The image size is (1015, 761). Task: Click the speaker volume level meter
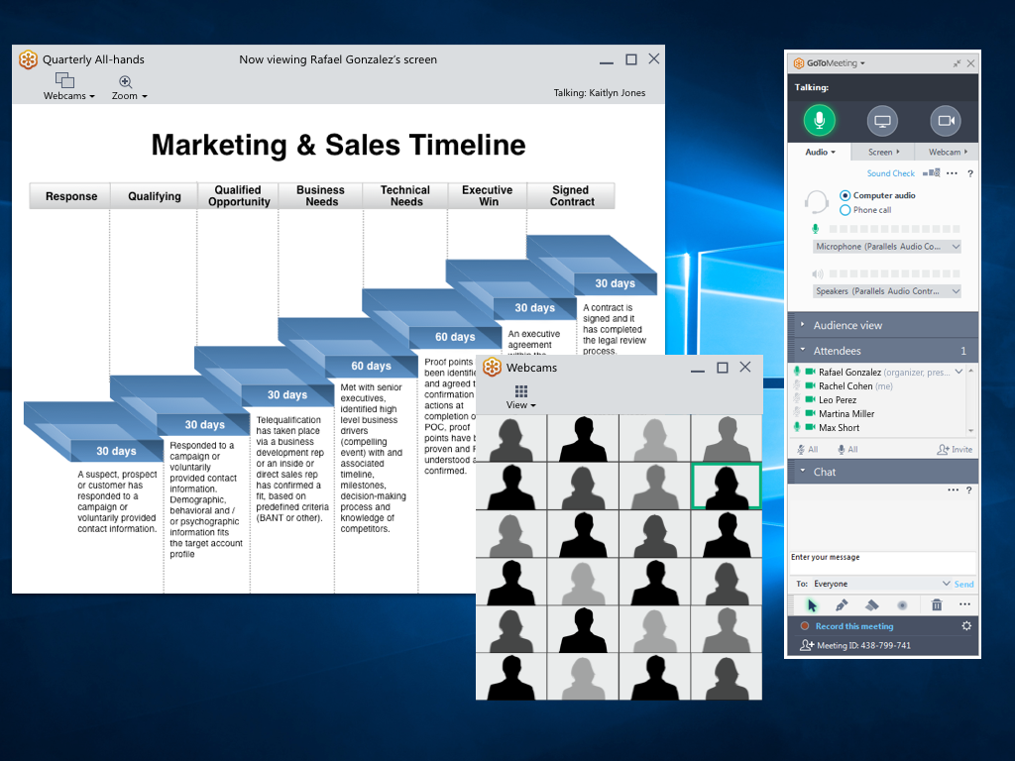coord(894,273)
